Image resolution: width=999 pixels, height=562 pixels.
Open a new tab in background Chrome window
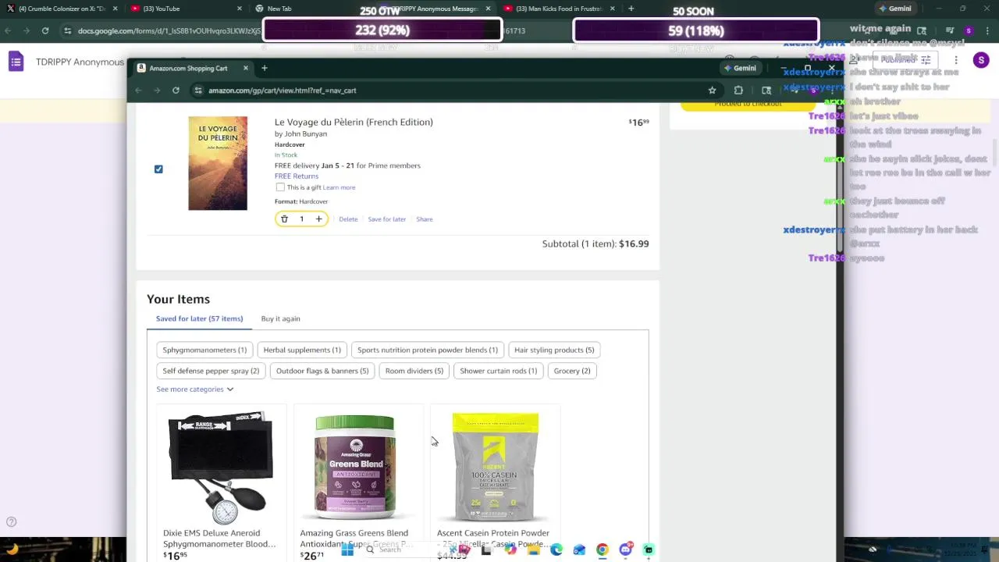[631, 9]
